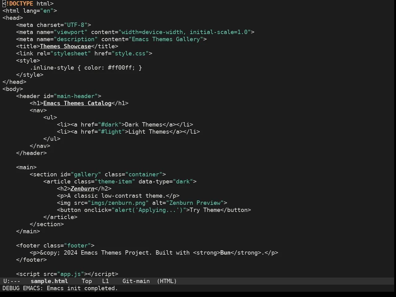Click the closing </section> tag
Screen dimensions: 396x297
pyautogui.click(x=47, y=224)
